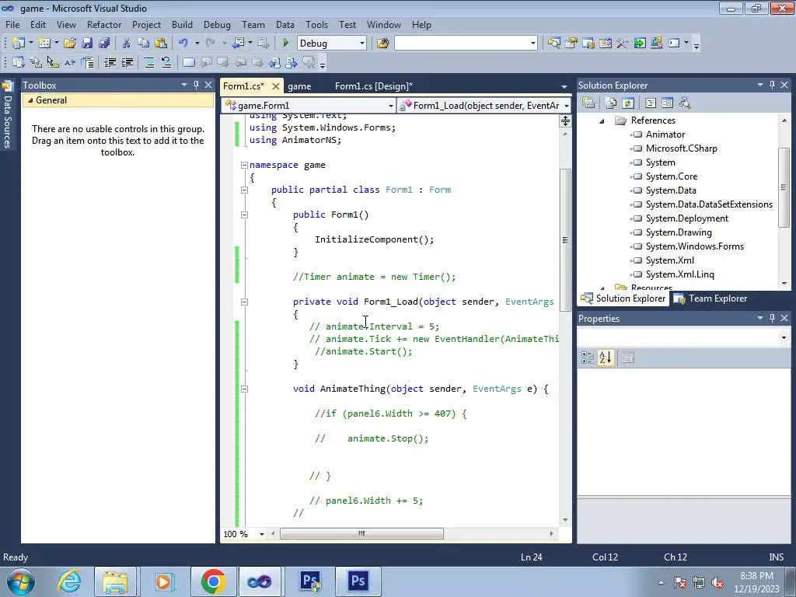This screenshot has width=796, height=597.
Task: Click the Navigate Backward icon
Action: [238, 44]
